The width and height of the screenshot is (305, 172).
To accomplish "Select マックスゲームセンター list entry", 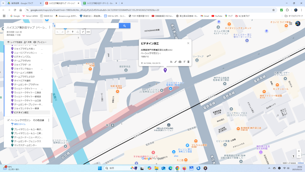I will click(x=25, y=145).
